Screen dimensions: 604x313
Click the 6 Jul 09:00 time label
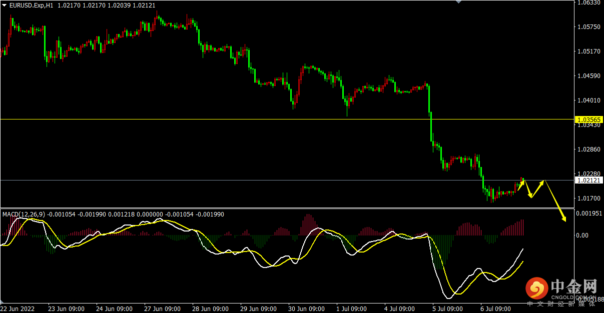coord(494,308)
